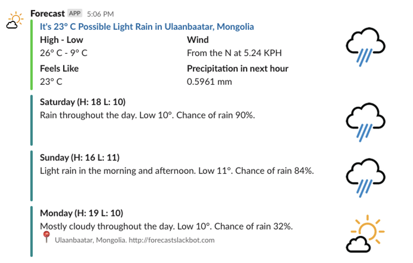The height and width of the screenshot is (263, 413).
Task: Click the Monday (H: 19 L: 10) heading
Action: (81, 213)
